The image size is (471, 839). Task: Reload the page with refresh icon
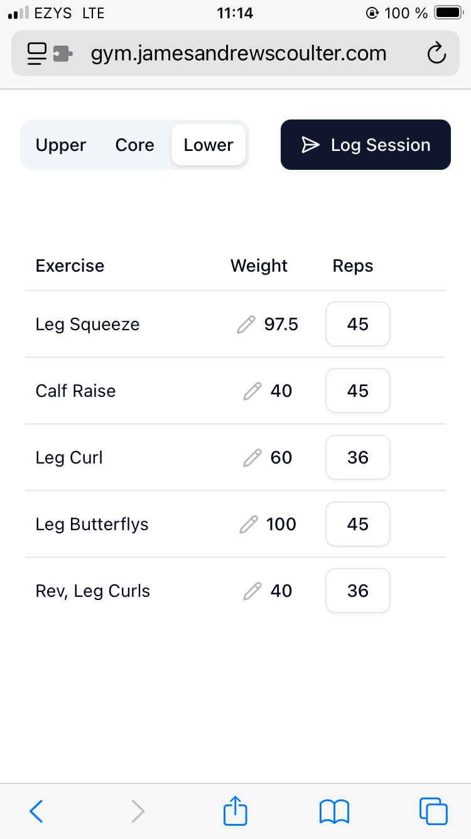tap(436, 54)
